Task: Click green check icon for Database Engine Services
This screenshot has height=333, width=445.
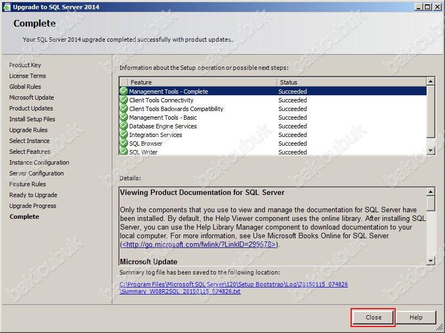Action: (x=124, y=126)
